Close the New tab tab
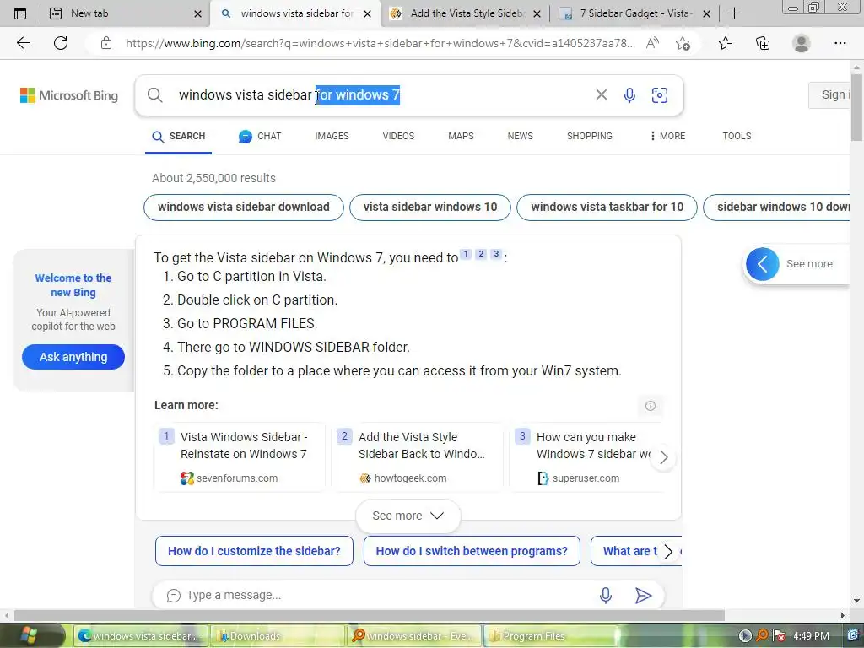Screen dimensions: 864x648 pos(197,13)
